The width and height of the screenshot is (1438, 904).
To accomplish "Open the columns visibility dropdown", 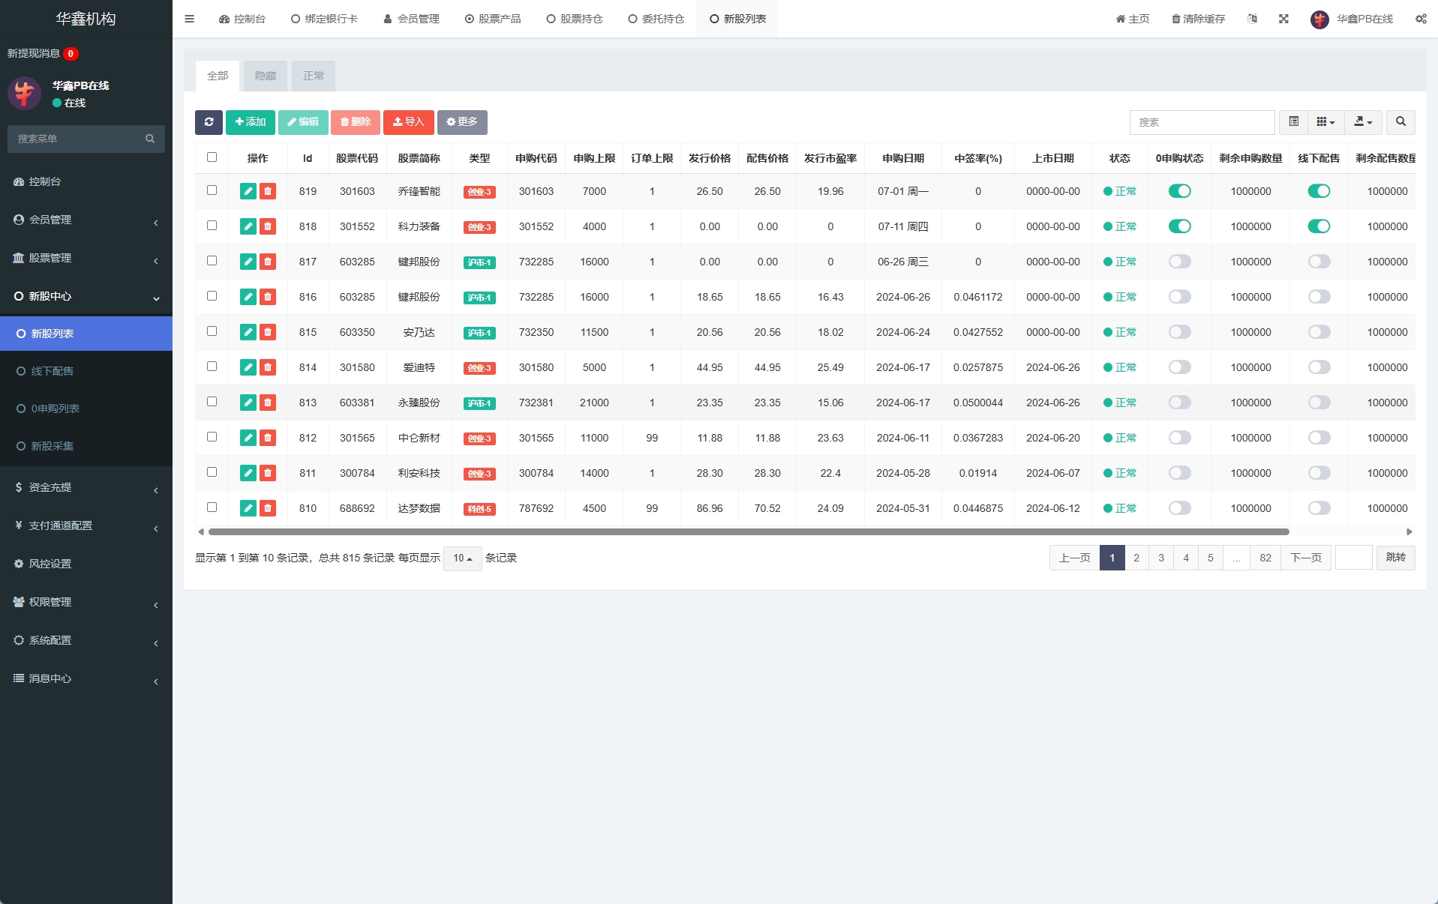I will (x=1325, y=122).
